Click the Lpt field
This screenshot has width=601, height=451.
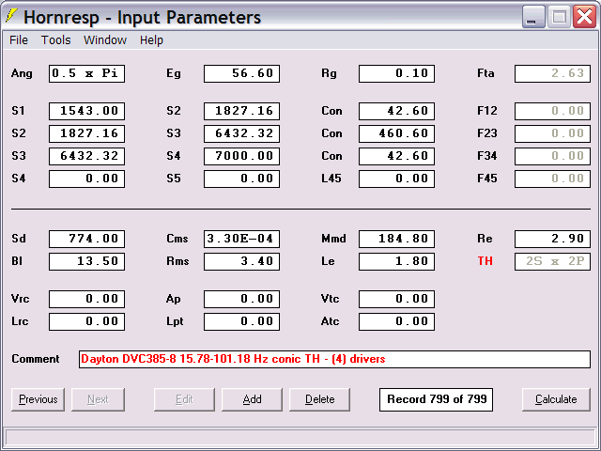click(x=242, y=321)
